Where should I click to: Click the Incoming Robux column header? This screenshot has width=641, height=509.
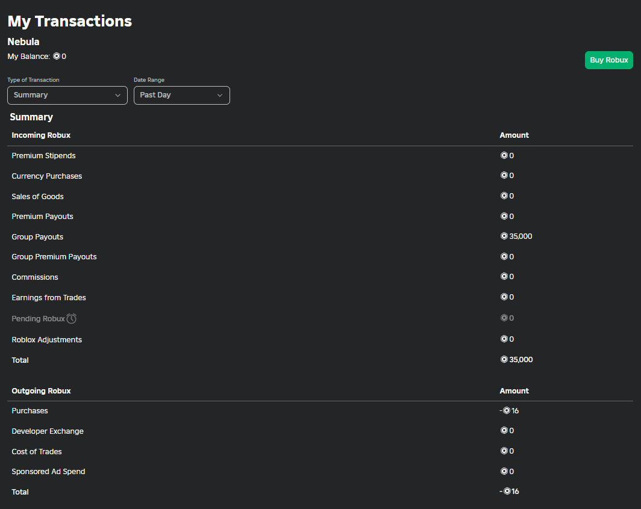click(x=41, y=135)
